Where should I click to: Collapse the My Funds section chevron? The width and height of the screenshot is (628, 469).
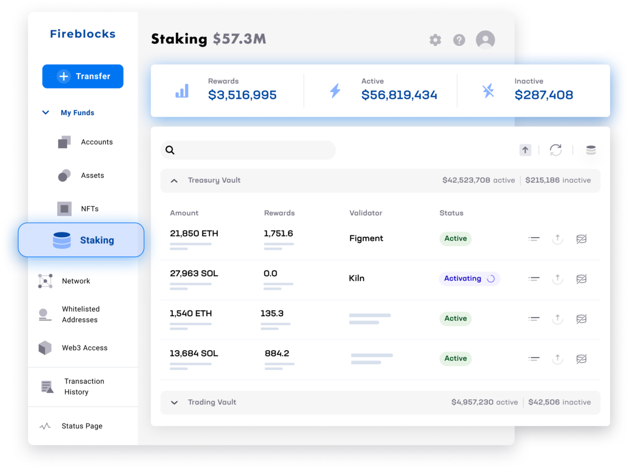click(x=46, y=113)
